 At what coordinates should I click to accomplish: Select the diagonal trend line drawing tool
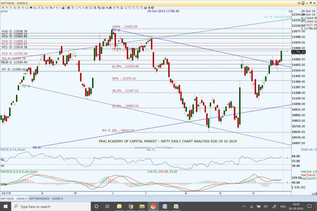tap(57, 8)
